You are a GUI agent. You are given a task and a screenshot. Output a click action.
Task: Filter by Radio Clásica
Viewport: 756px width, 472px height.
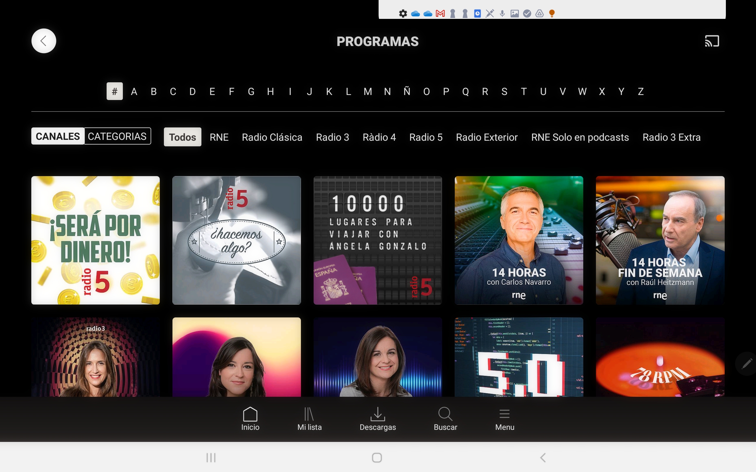[272, 137]
